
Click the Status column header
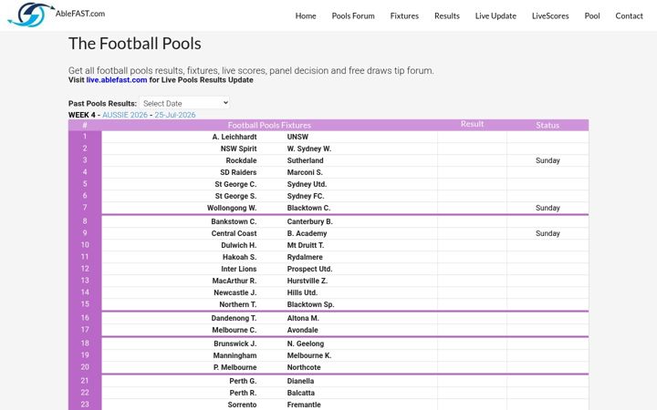pos(547,125)
